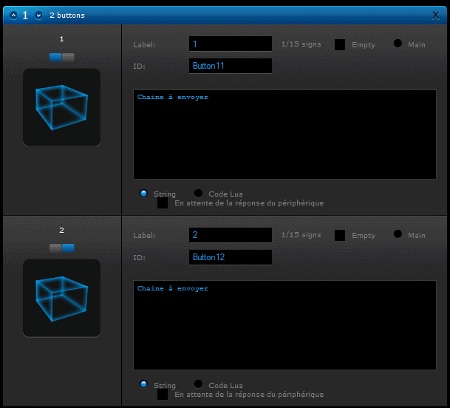Open the cube icon thumbnail of button 2

click(62, 298)
